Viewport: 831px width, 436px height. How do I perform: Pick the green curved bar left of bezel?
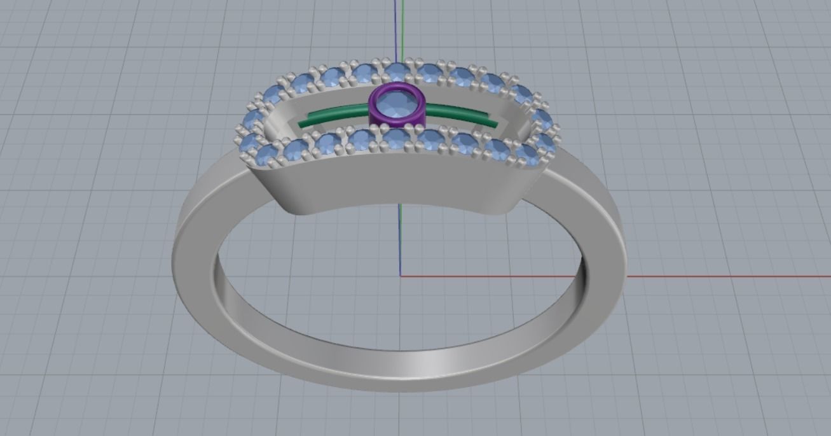click(334, 116)
